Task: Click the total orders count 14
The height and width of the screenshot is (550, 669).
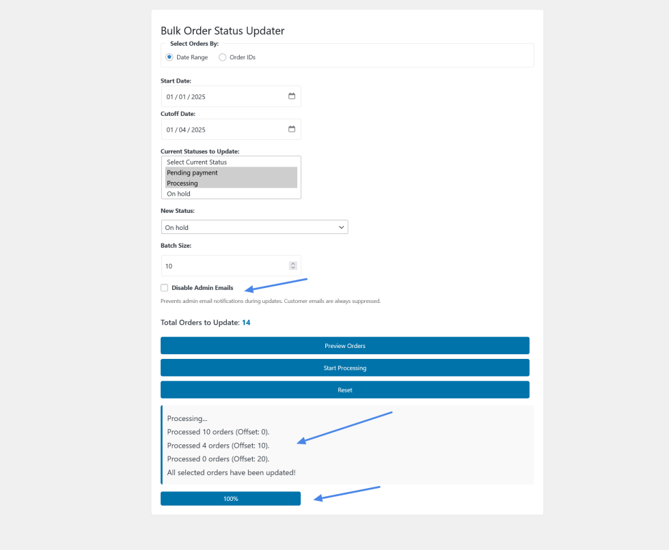Action: pos(246,322)
